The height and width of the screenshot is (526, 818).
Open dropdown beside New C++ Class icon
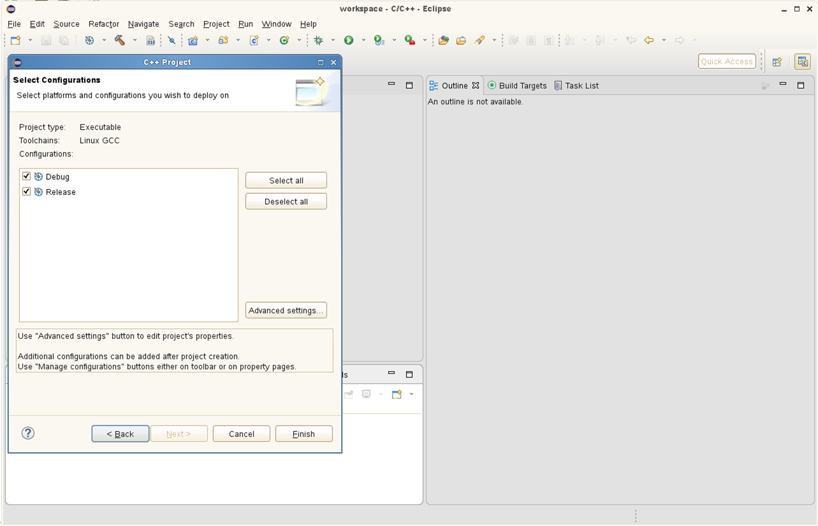(x=299, y=40)
